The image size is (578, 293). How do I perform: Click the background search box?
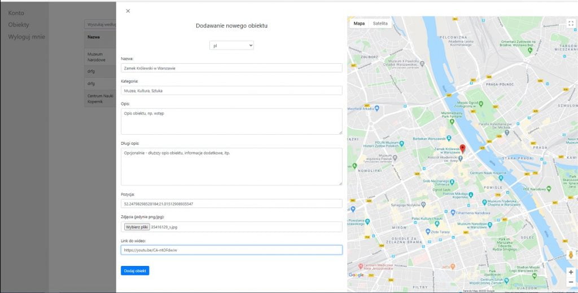[x=100, y=25]
